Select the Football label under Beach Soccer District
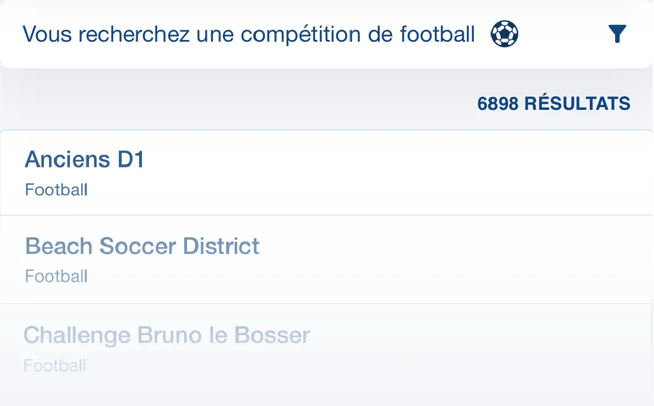This screenshot has height=406, width=654. click(56, 276)
